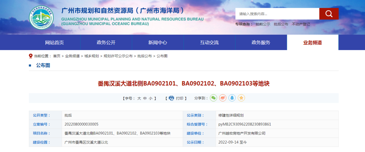Click the printer icon

coord(171,98)
